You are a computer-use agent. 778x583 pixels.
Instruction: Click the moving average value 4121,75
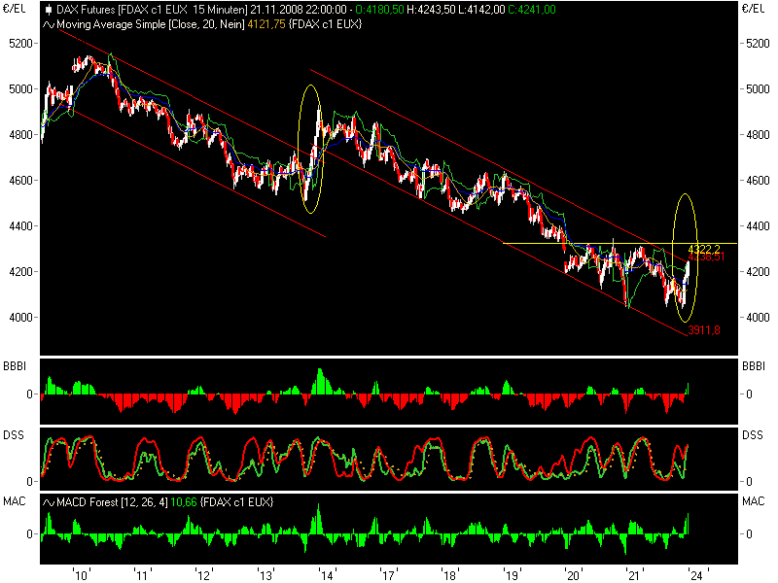point(265,24)
